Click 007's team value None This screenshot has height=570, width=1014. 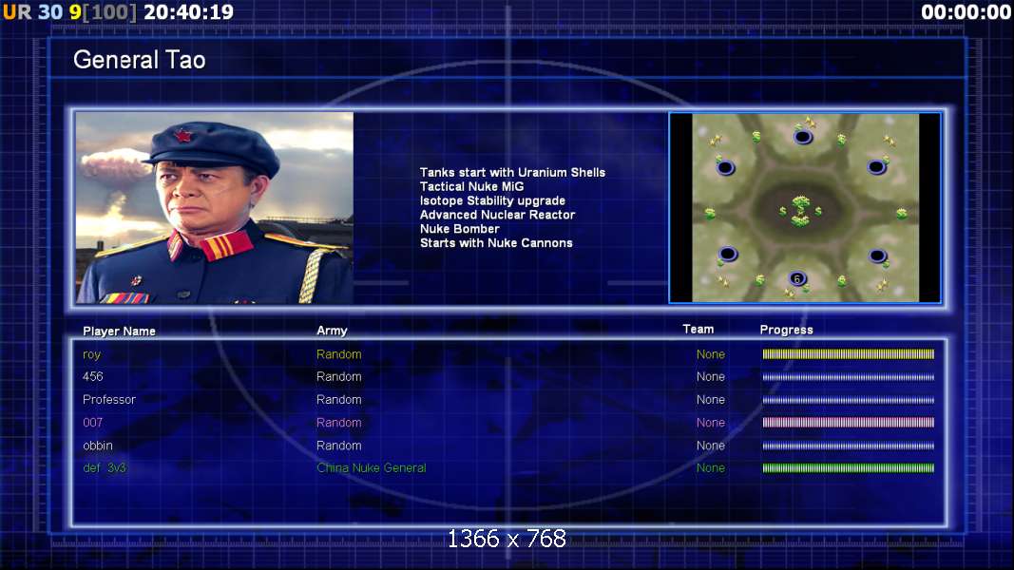point(711,422)
